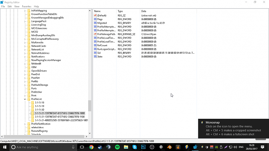Open File Explorer from the taskbar
Image resolution: width=269 pixels, height=151 pixels.
click(126, 147)
